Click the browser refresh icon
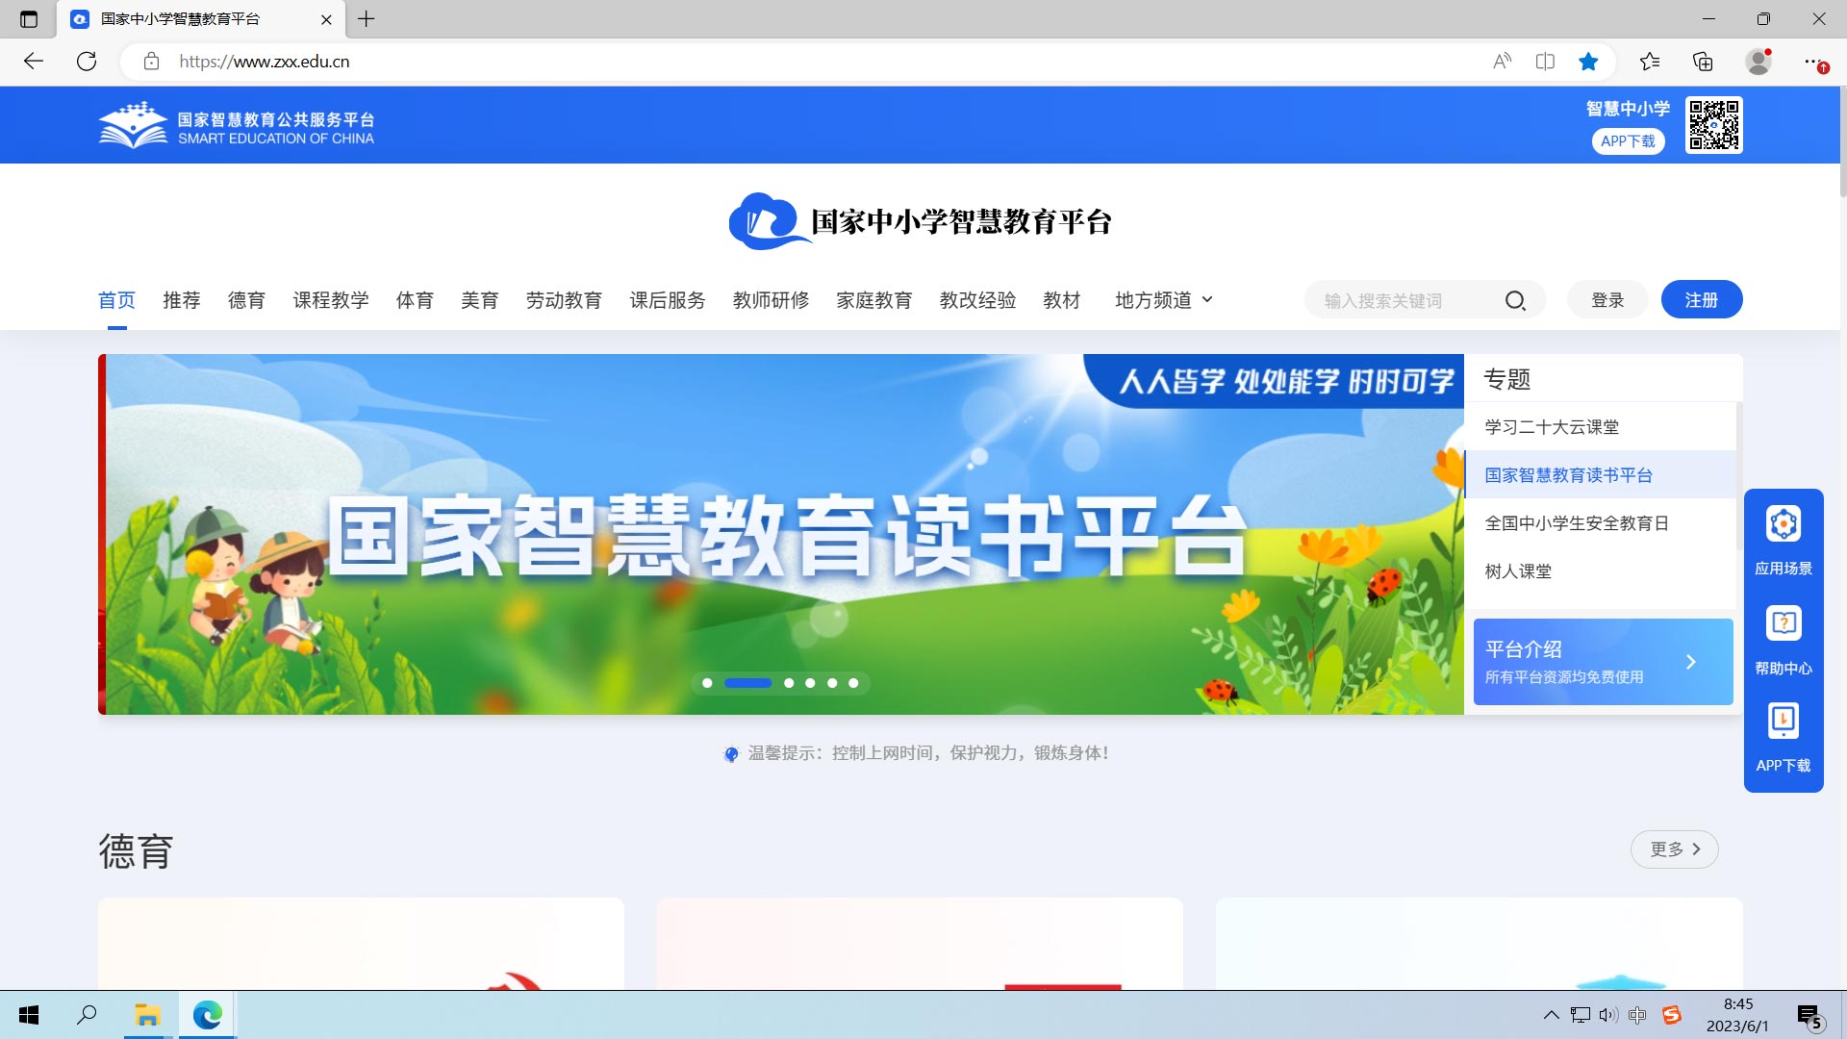1847x1039 pixels. (87, 62)
